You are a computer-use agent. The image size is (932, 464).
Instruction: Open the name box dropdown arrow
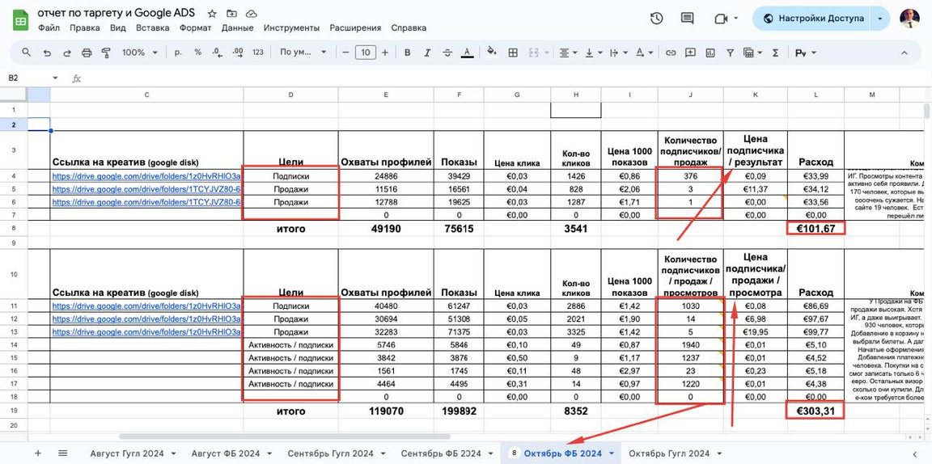coord(55,78)
